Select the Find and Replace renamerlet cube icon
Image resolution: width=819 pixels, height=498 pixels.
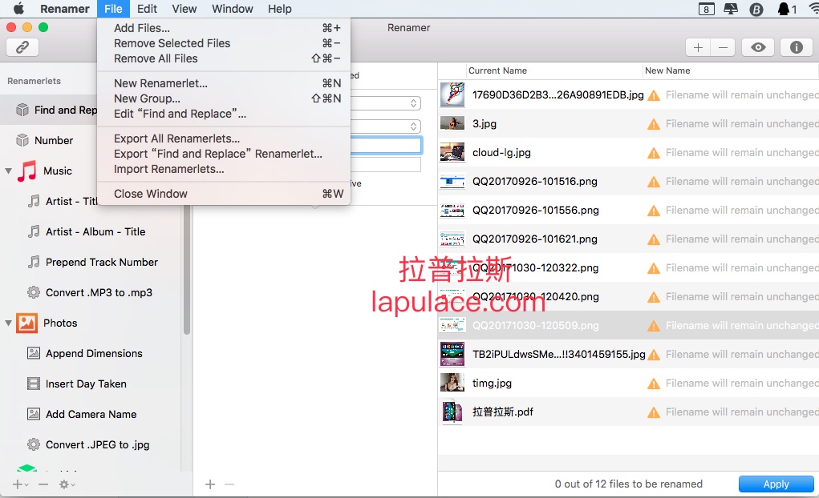point(22,110)
